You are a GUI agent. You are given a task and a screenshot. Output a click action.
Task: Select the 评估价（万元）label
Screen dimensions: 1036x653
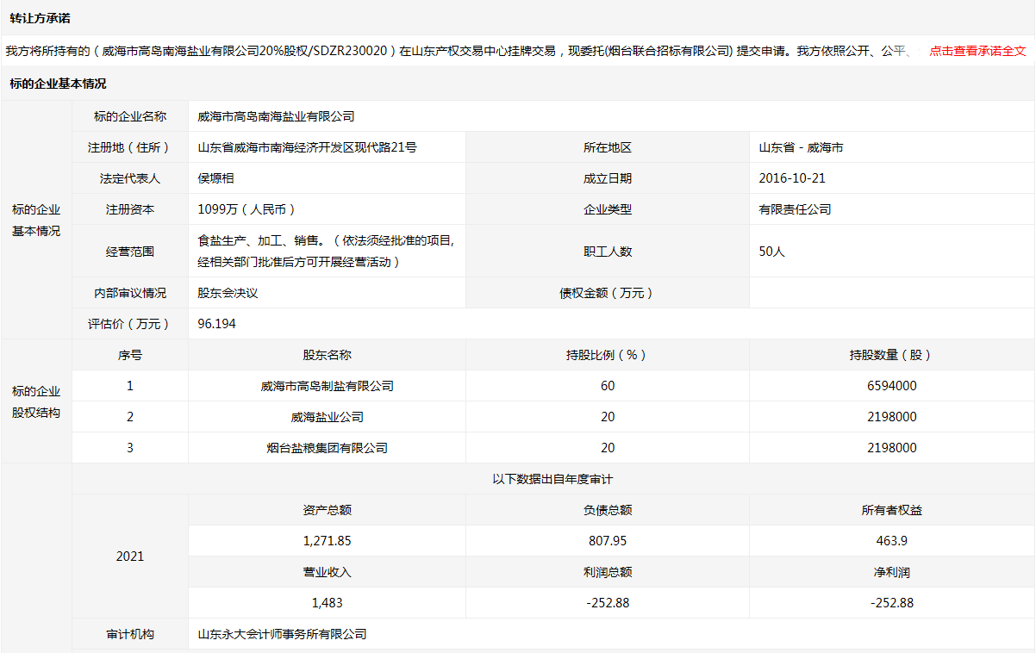[130, 324]
